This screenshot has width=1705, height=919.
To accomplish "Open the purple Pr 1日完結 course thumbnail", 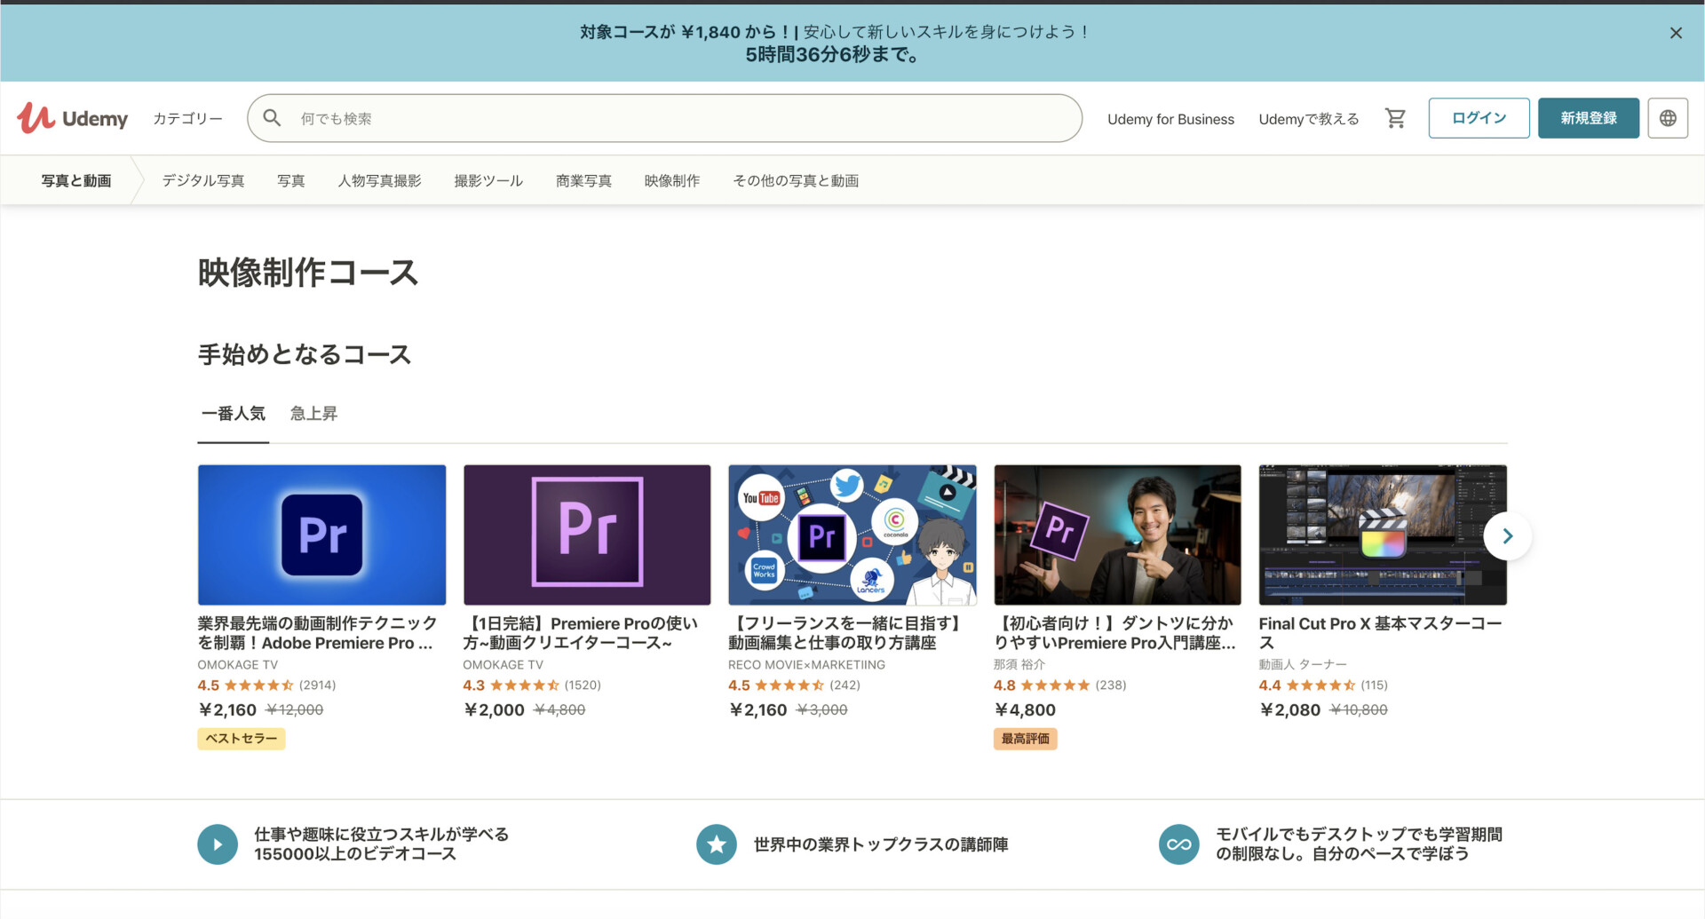I will (x=587, y=535).
